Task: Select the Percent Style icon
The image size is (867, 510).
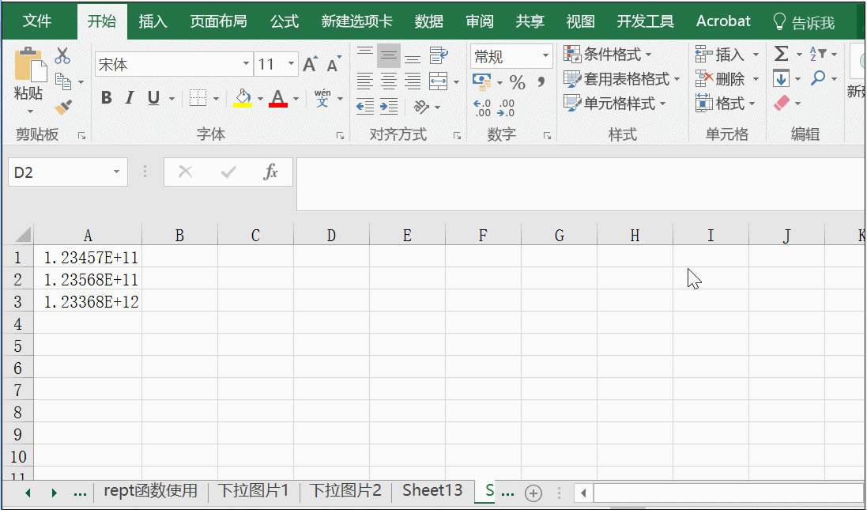Action: (516, 81)
